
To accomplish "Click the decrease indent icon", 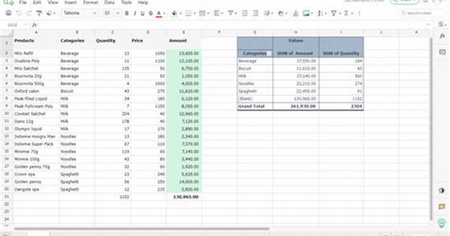I will click(x=245, y=13).
